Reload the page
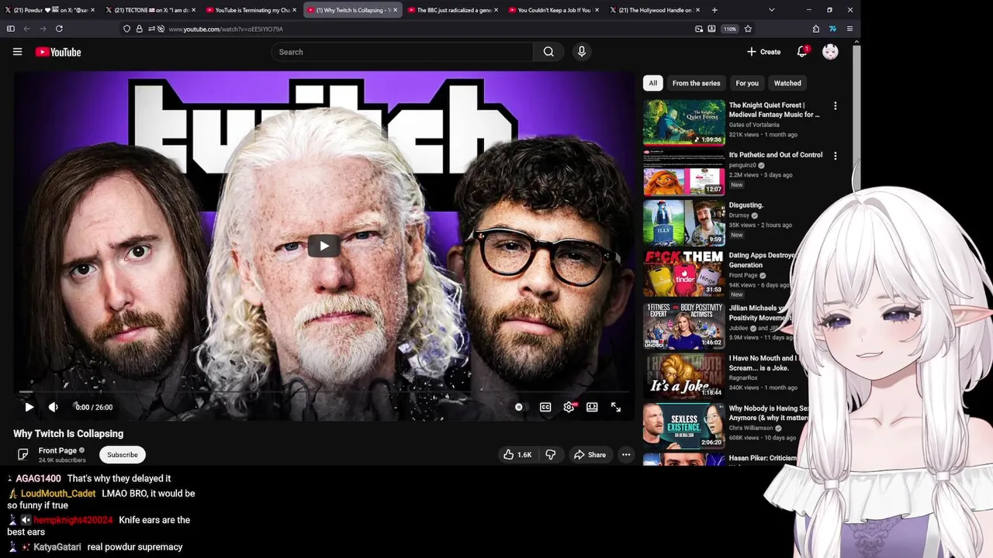Screen dimensions: 993x558 click(59, 29)
